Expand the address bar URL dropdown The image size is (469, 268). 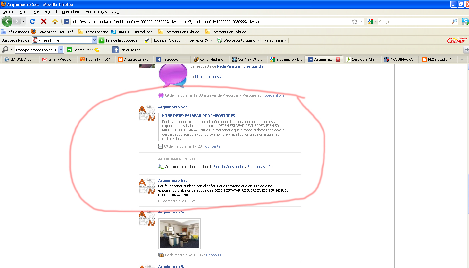[362, 22]
